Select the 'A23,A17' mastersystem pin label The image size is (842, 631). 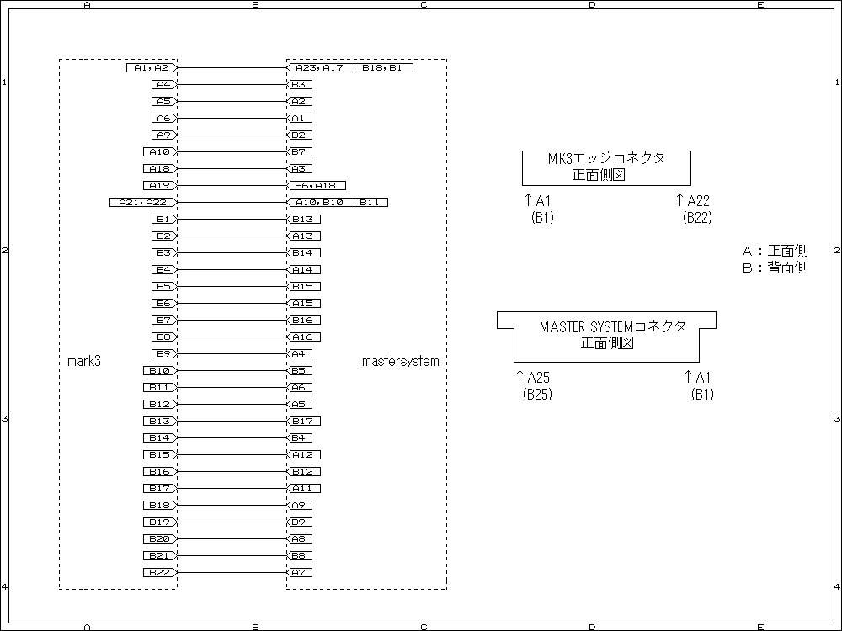[320, 67]
